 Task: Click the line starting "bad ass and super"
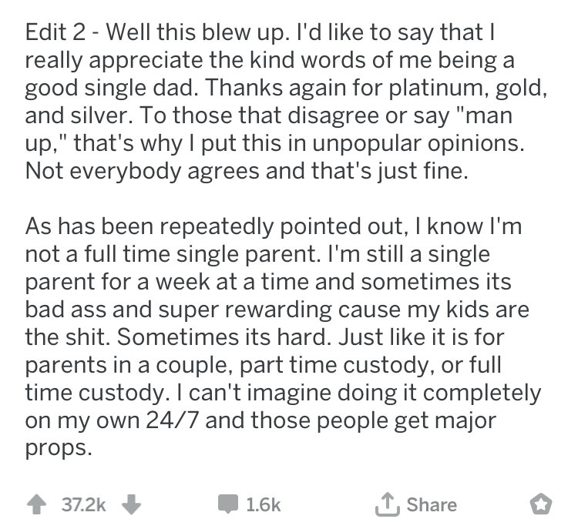(277, 310)
